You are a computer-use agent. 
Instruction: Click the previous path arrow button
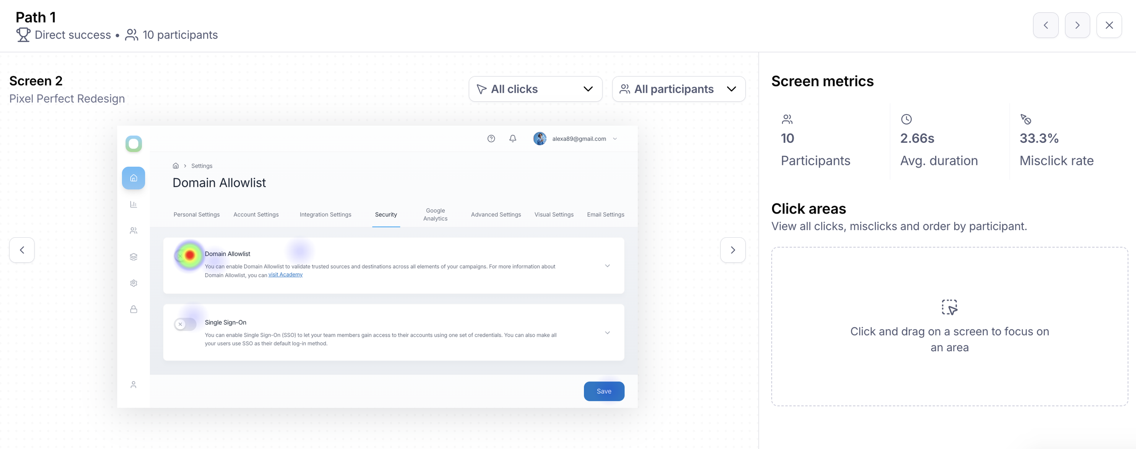[x=1046, y=25]
